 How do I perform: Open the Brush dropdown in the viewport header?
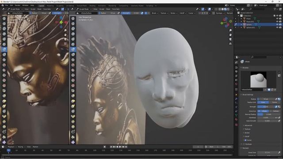tap(155, 13)
